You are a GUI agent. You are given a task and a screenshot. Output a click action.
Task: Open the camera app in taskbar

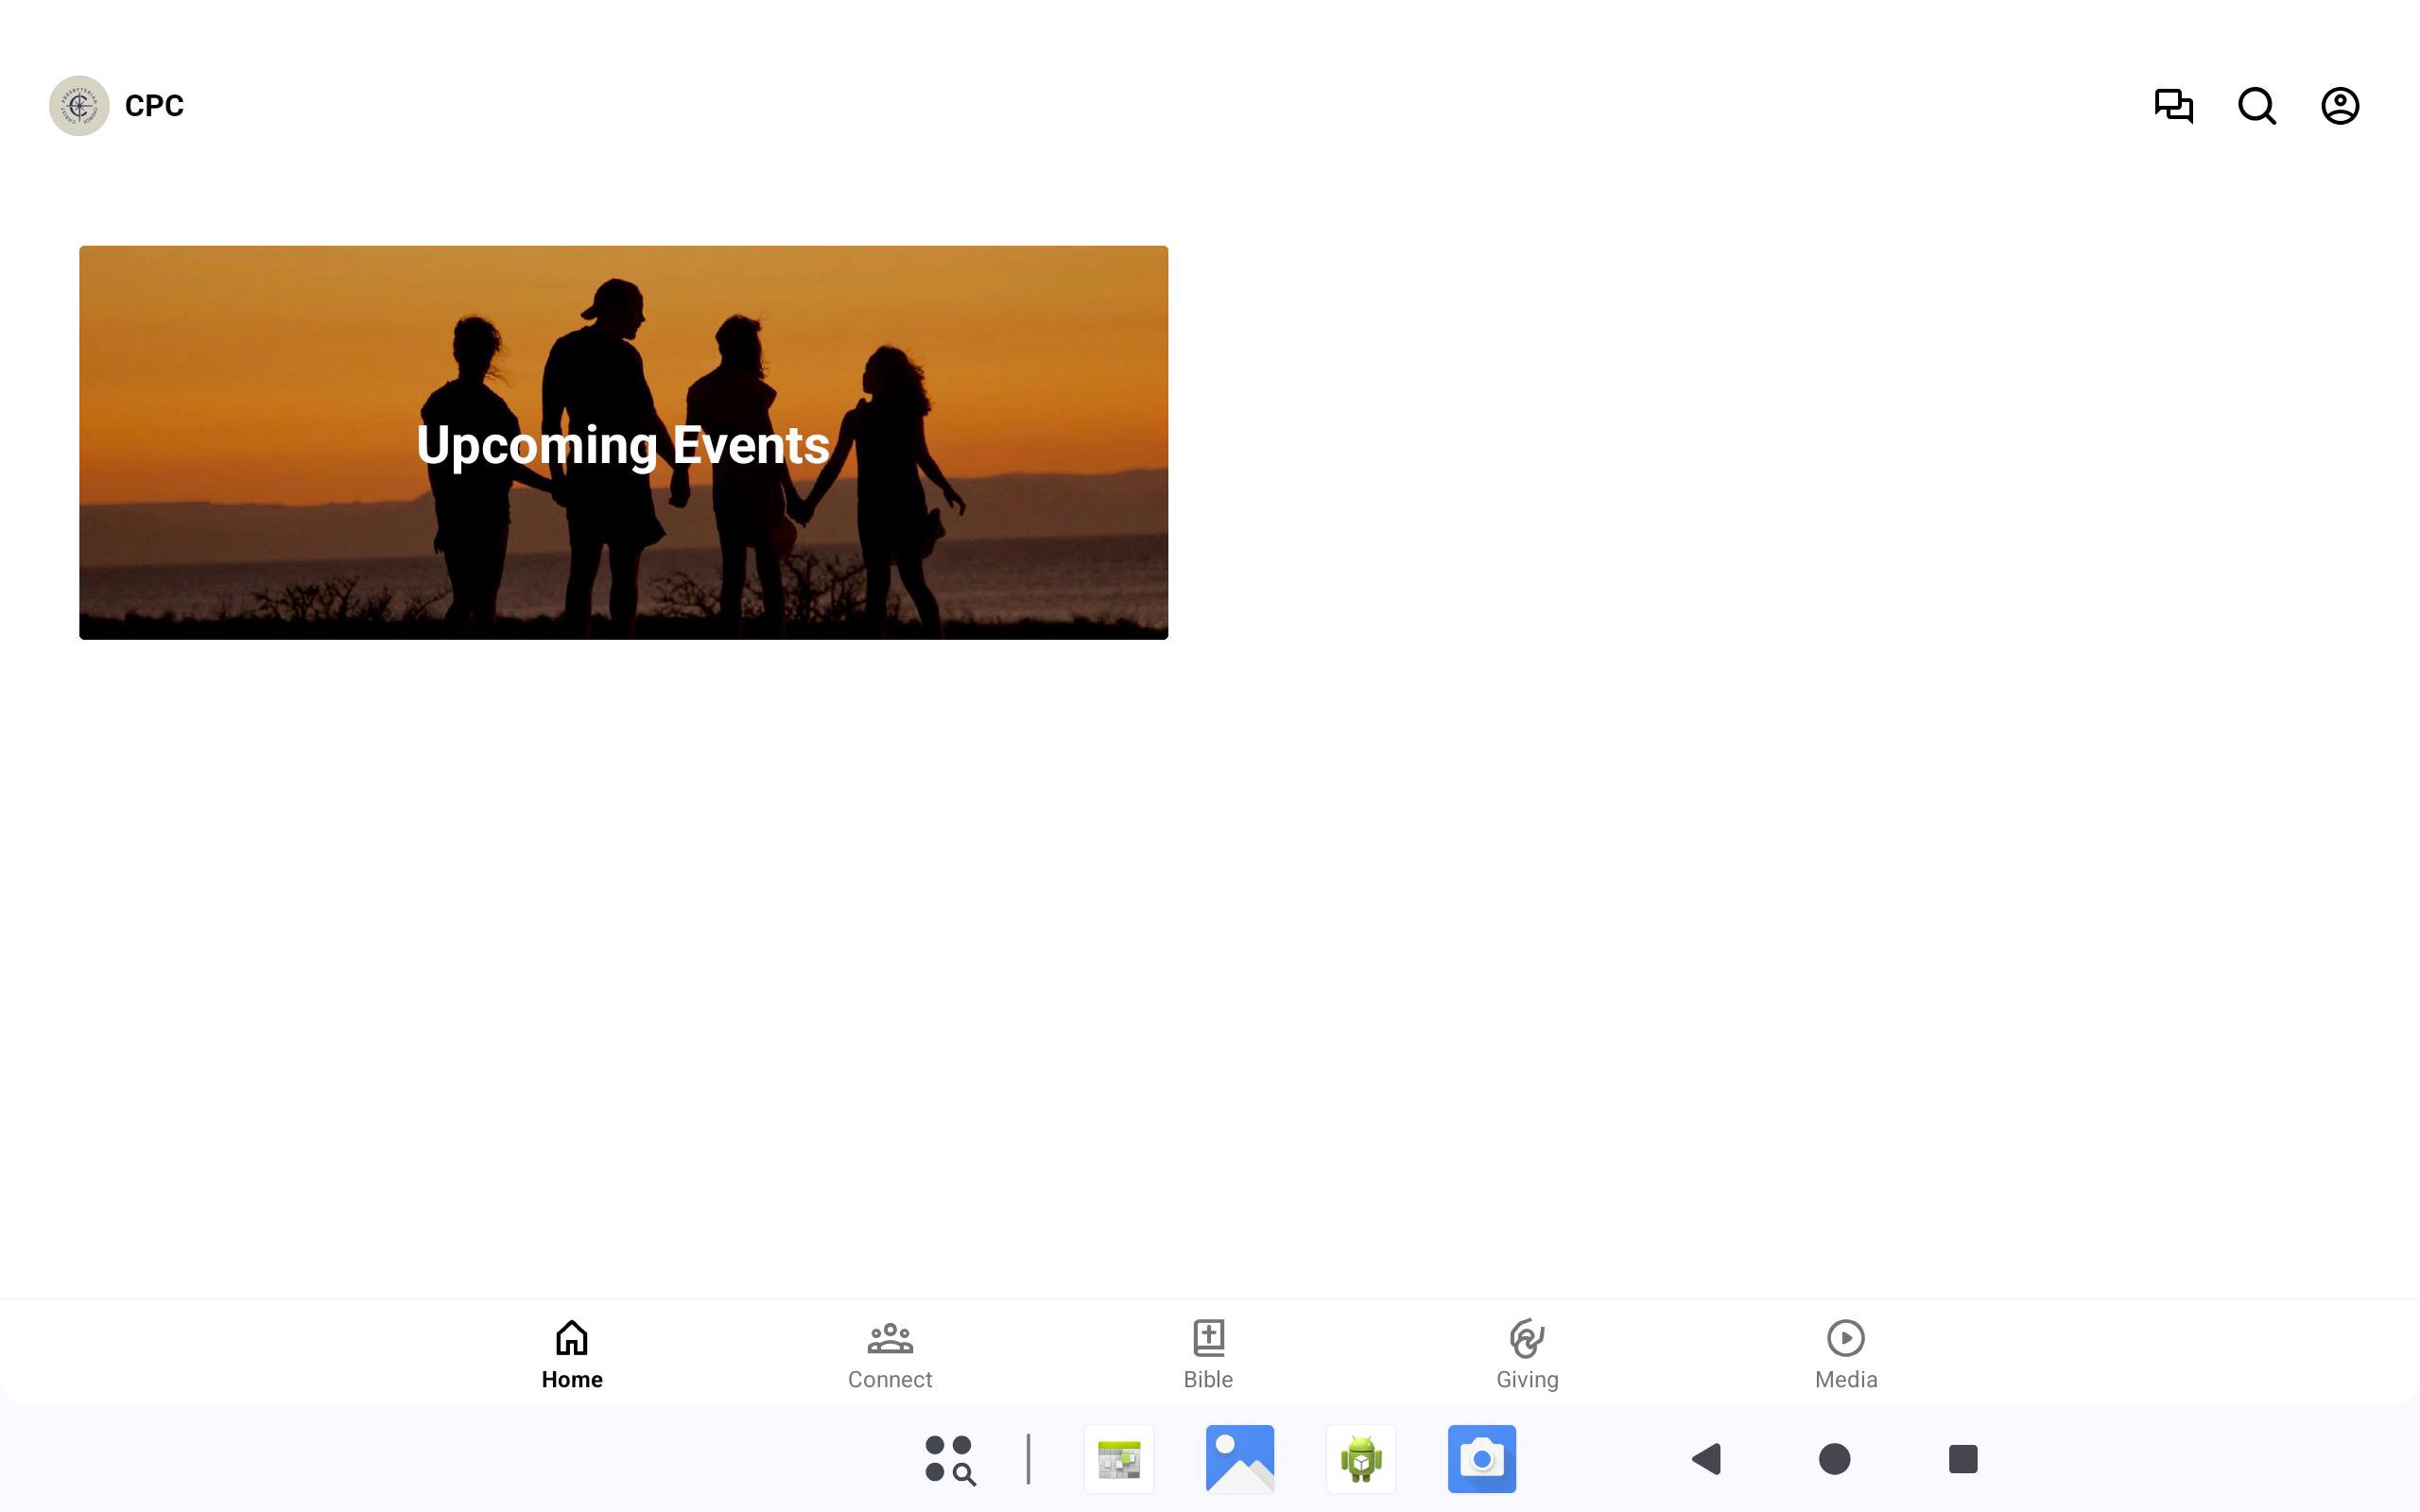tap(1481, 1459)
